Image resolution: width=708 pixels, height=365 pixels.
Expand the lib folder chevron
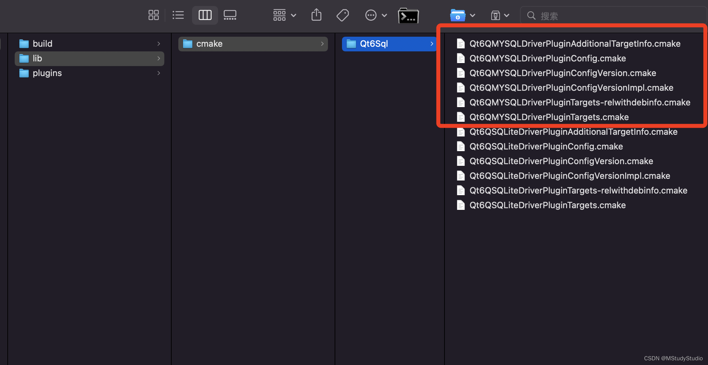click(x=159, y=58)
